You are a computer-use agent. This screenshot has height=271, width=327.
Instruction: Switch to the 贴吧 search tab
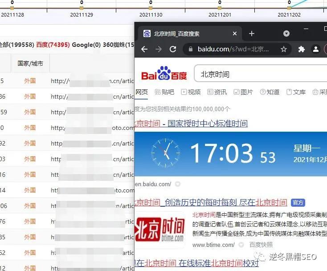point(164,92)
